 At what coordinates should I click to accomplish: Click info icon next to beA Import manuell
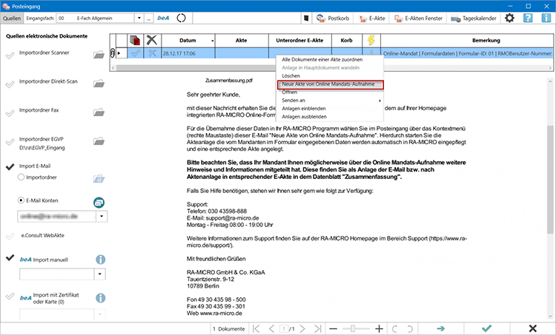point(101,260)
